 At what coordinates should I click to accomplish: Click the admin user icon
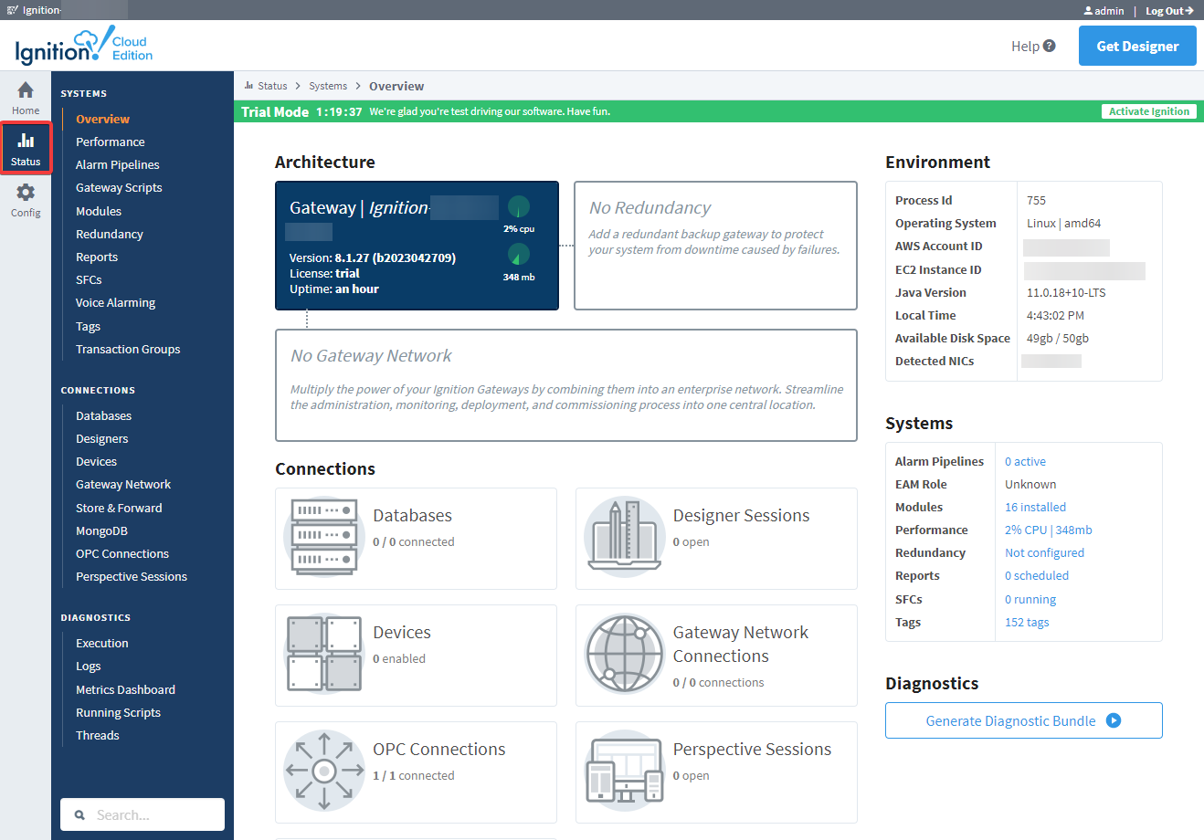pyautogui.click(x=1088, y=11)
